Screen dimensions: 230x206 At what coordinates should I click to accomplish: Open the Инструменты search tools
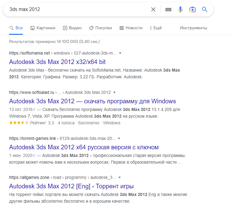pyautogui.click(x=193, y=28)
